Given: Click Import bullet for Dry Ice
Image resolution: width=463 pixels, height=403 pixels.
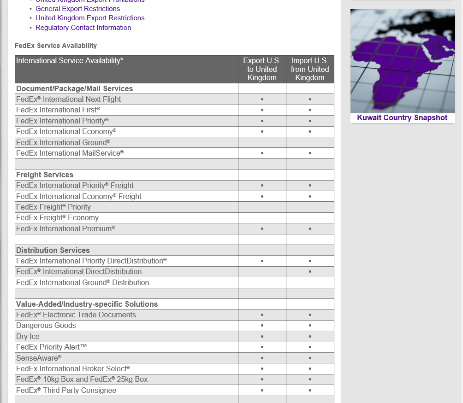Looking at the screenshot, I should pyautogui.click(x=310, y=336).
